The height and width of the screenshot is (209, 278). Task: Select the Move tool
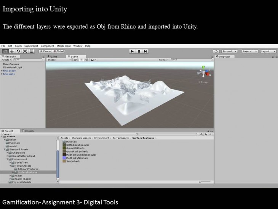12,51
